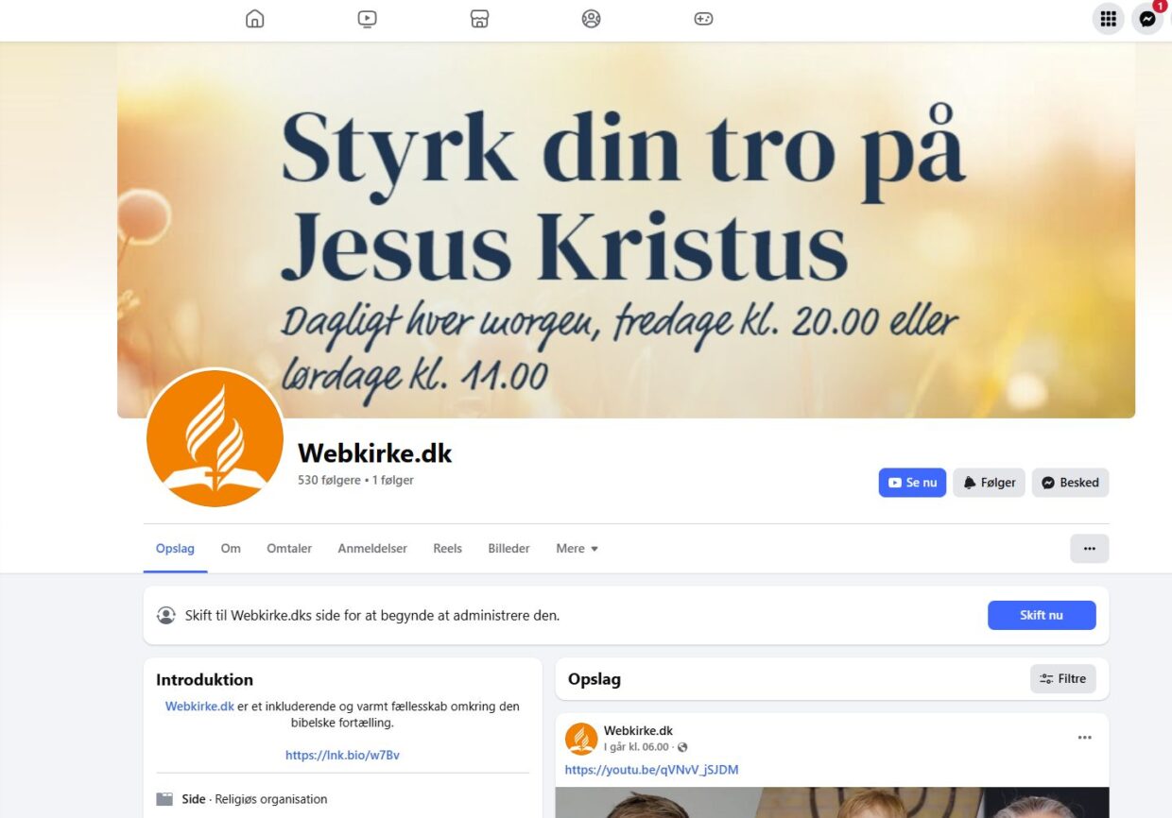Image resolution: width=1172 pixels, height=818 pixels.
Task: Open the post's three-dot options menu
Action: point(1085,738)
